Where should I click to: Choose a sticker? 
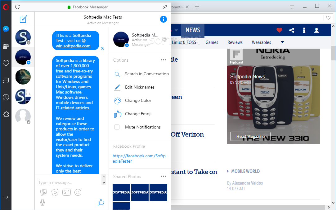pos(55,192)
